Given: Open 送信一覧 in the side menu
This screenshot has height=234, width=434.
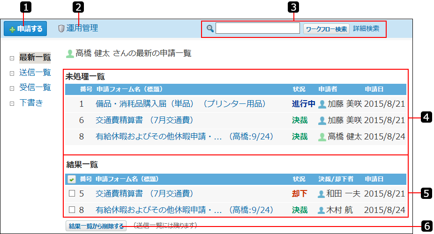Looking at the screenshot, I should click(x=35, y=73).
